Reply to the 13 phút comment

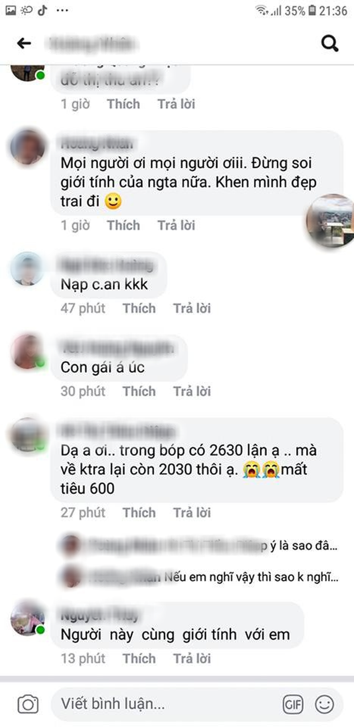click(192, 658)
